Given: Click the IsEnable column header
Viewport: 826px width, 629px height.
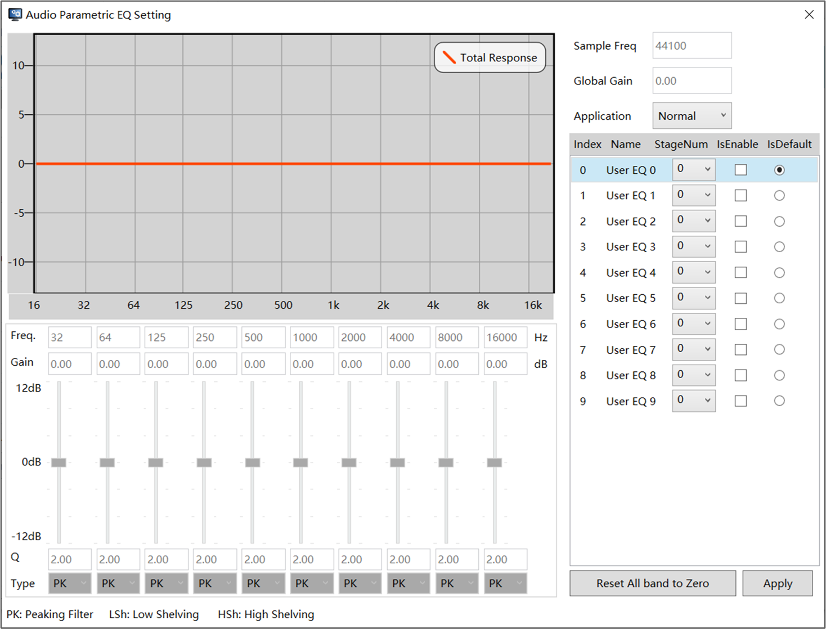Looking at the screenshot, I should pos(737,144).
